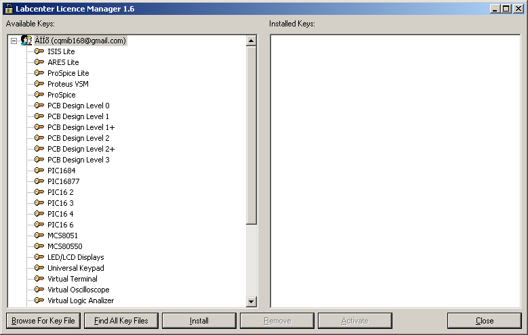This screenshot has height=335, width=528.
Task: Click the scrollbar up arrow in Available Keys
Action: (251, 41)
